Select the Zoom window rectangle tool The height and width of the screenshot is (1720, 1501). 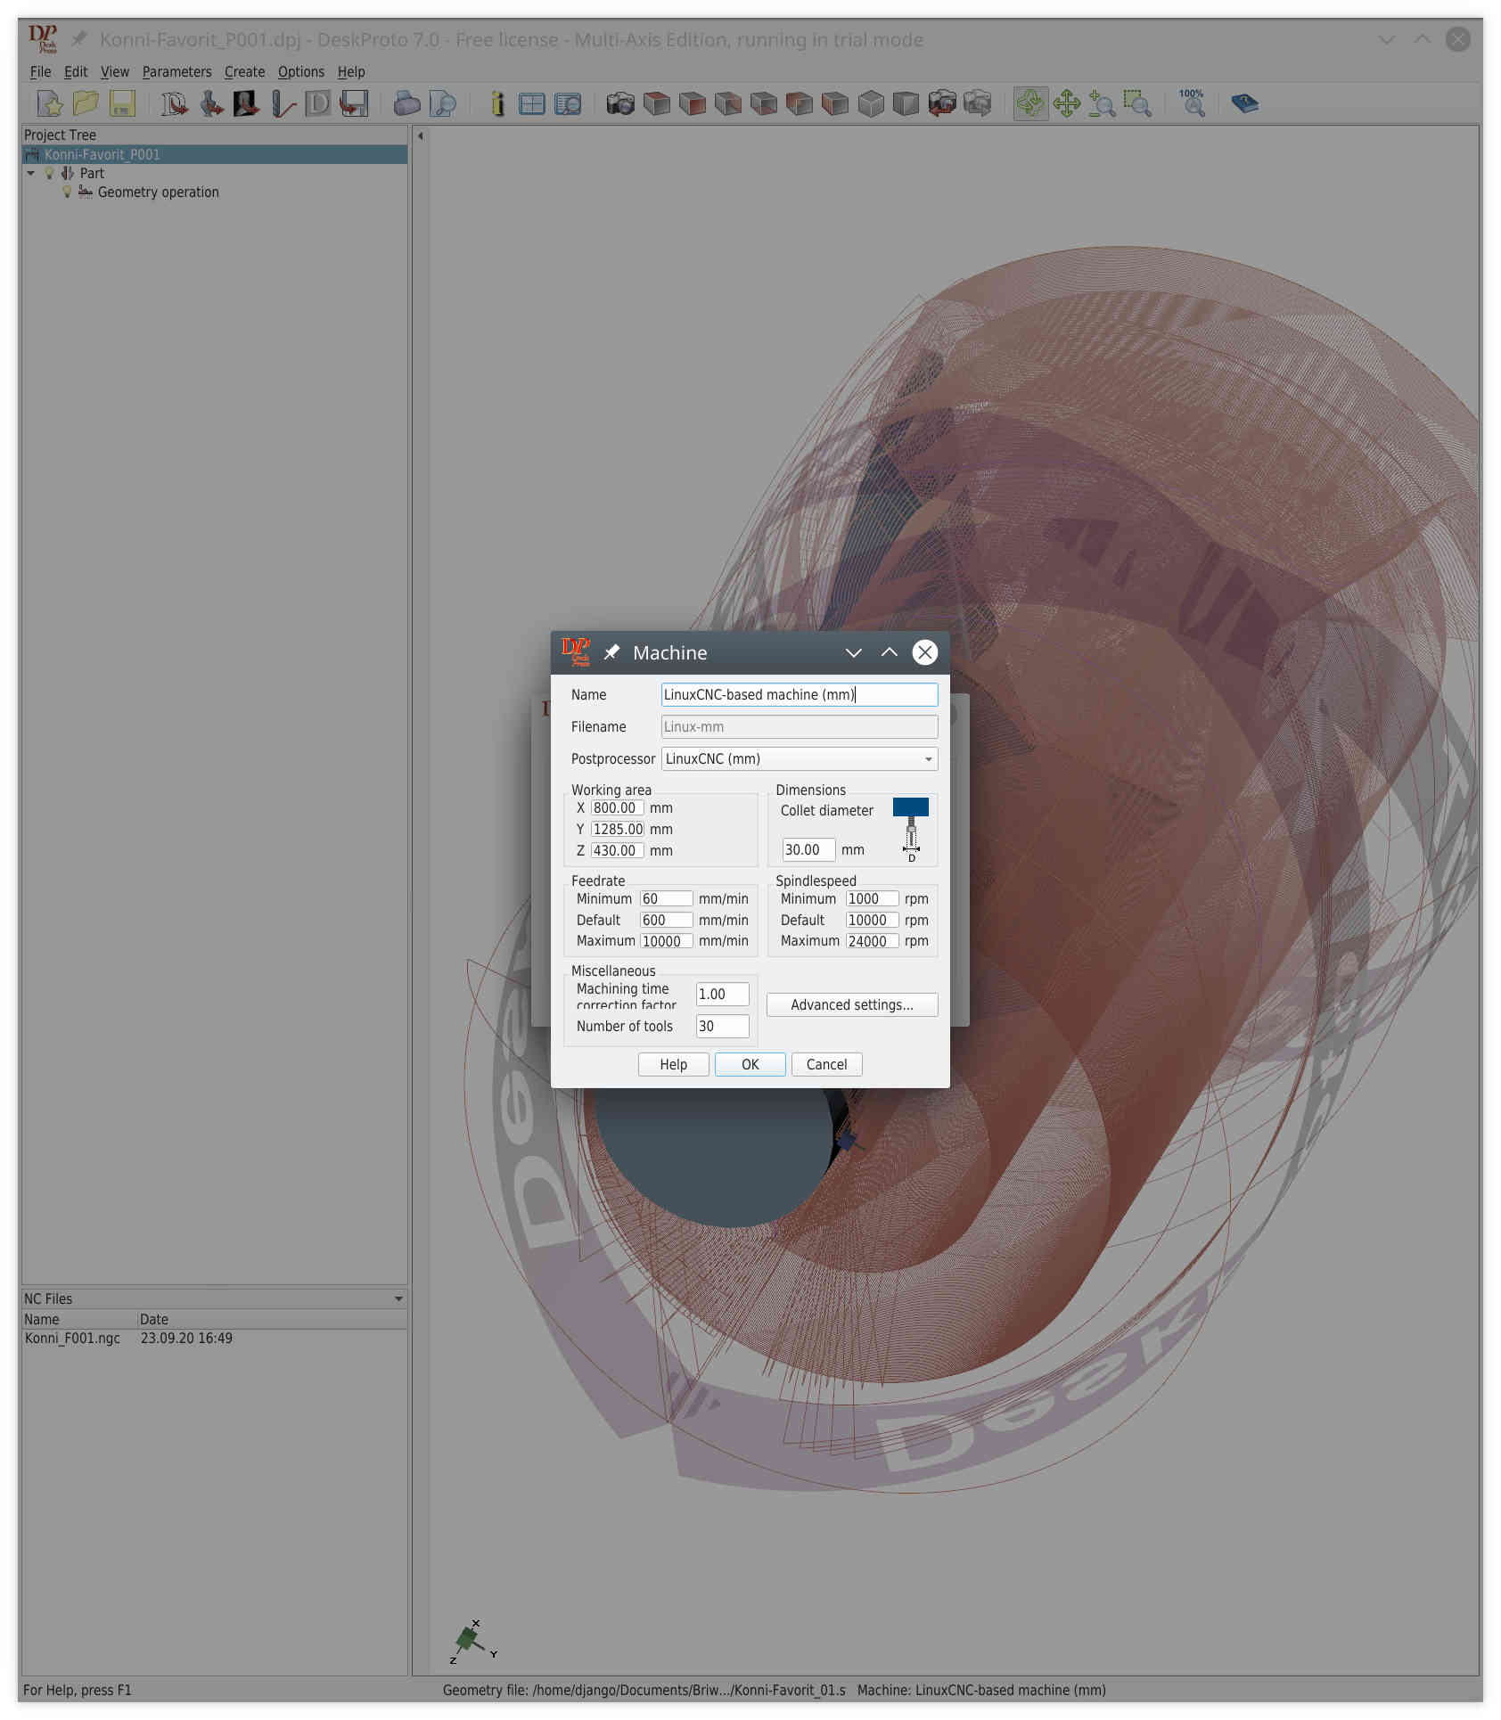1137,103
